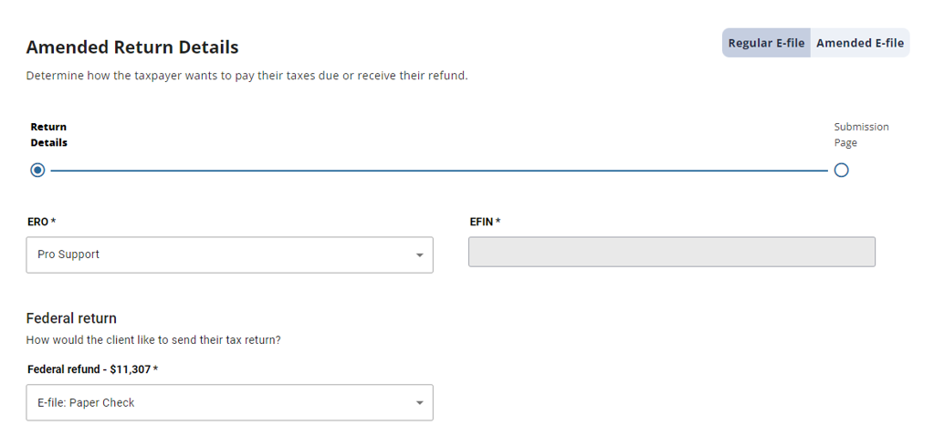Switch to the Regular E-file tab

tap(766, 43)
